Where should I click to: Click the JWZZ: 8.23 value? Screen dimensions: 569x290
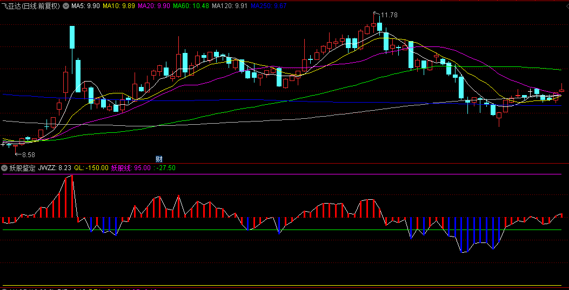55,168
